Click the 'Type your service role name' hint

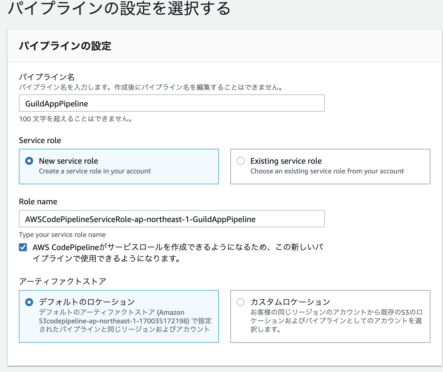coord(62,235)
